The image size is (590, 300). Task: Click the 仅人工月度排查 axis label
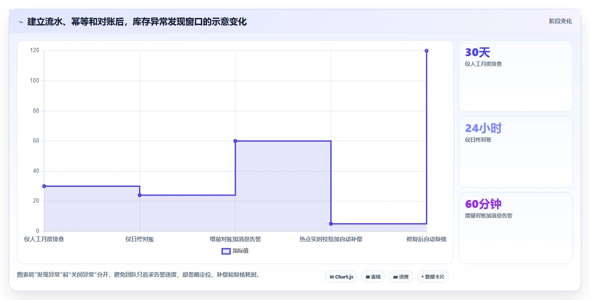click(x=44, y=239)
